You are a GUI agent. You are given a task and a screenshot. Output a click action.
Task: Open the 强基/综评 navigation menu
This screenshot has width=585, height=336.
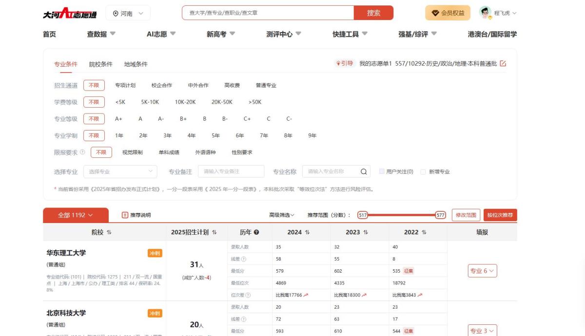click(x=417, y=34)
